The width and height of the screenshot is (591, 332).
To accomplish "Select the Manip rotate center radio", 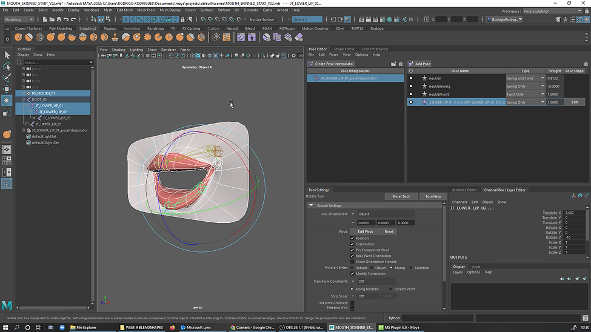I will click(x=391, y=268).
